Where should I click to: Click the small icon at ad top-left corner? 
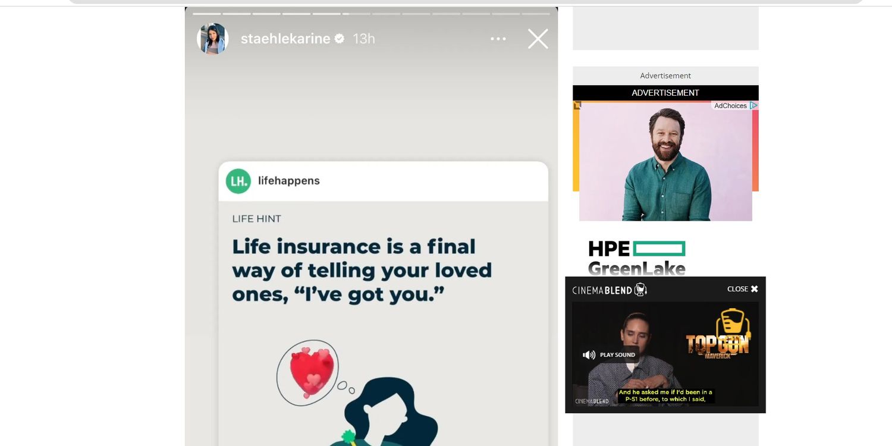[577, 105]
